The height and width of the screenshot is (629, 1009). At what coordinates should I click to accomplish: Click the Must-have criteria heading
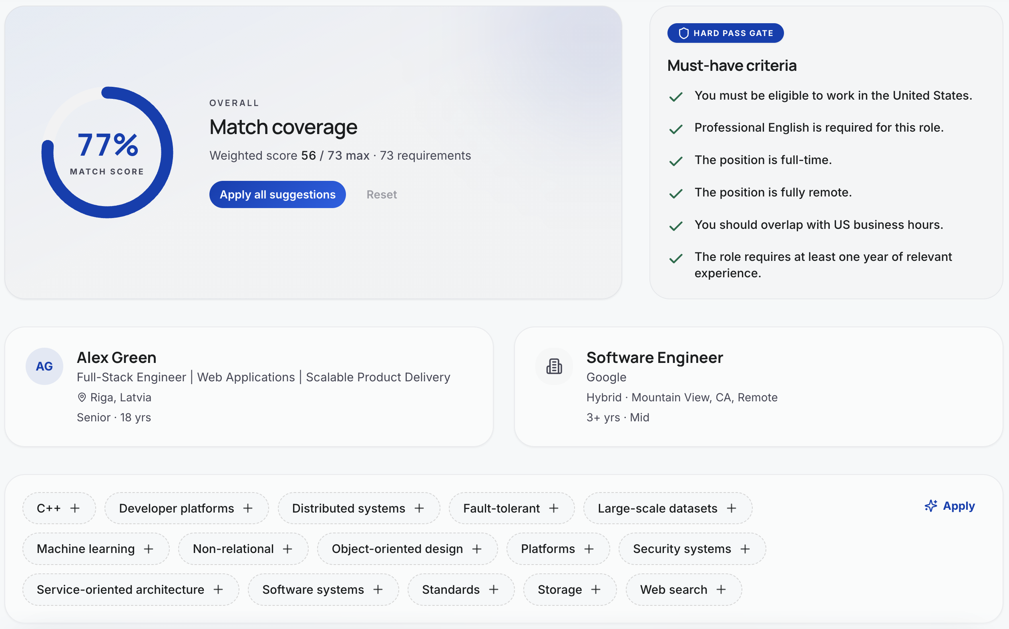click(x=732, y=65)
